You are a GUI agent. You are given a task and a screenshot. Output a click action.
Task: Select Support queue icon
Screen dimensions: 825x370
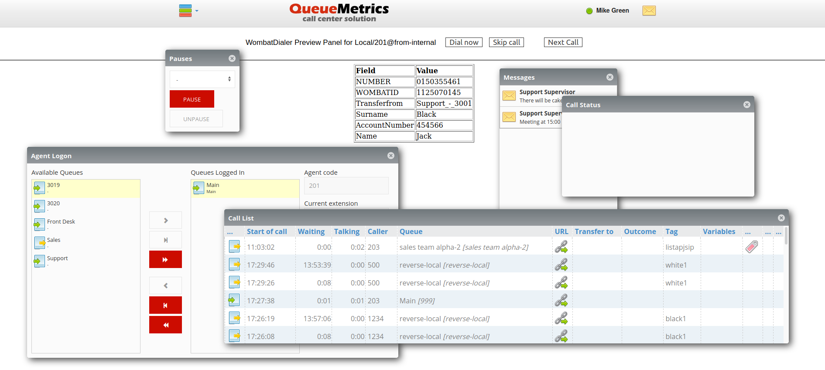[x=39, y=261]
